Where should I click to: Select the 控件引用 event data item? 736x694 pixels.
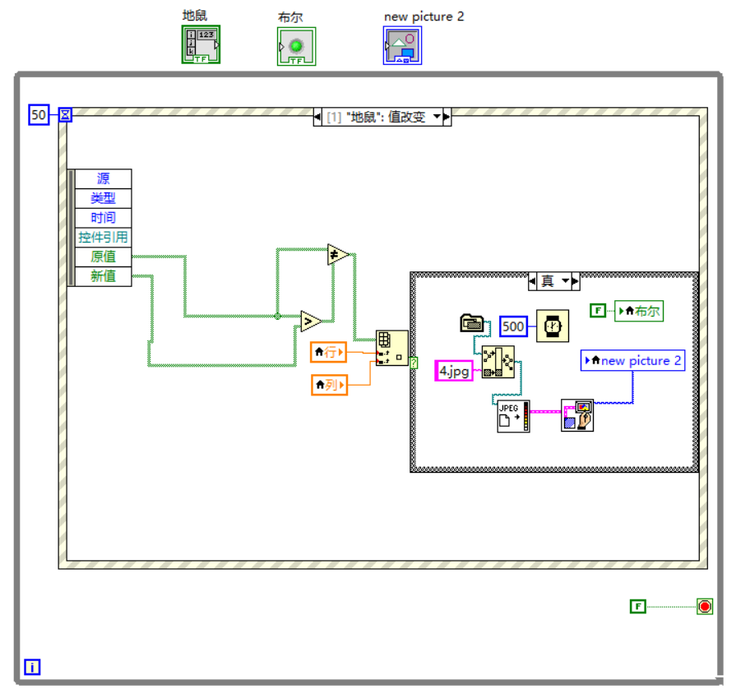click(x=103, y=237)
